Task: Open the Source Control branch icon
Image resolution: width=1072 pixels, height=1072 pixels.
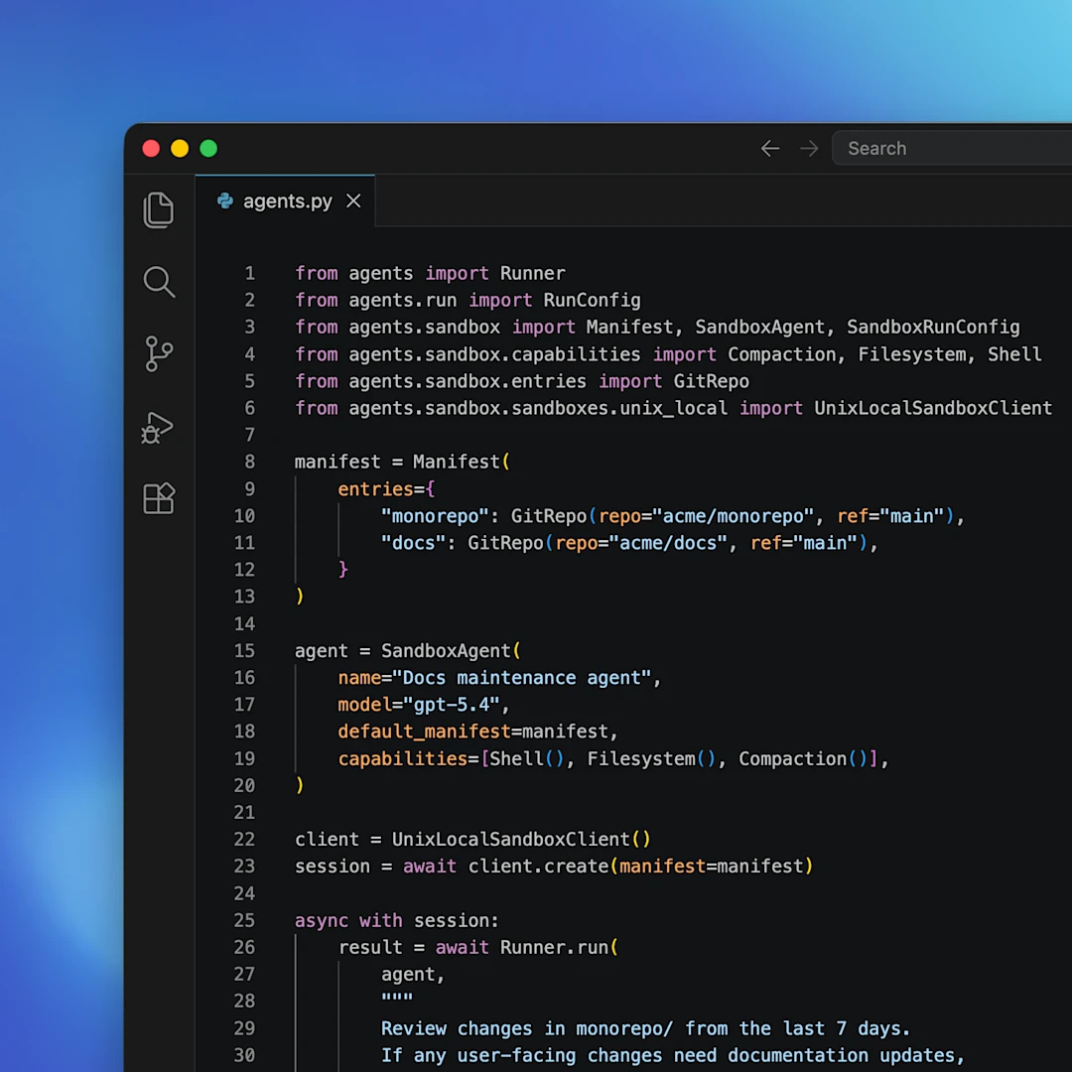Action: [x=159, y=354]
